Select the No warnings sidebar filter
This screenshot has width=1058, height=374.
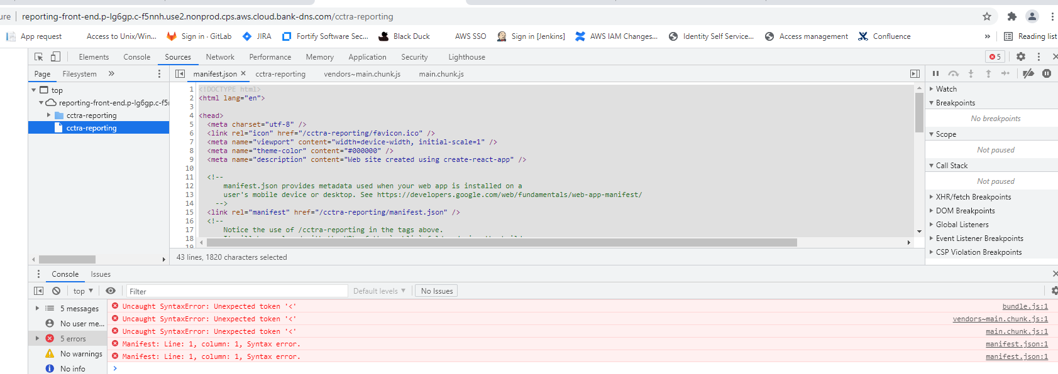[x=68, y=354]
